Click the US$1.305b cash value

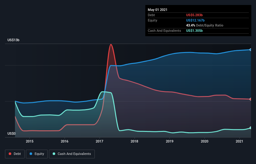tap(195, 31)
